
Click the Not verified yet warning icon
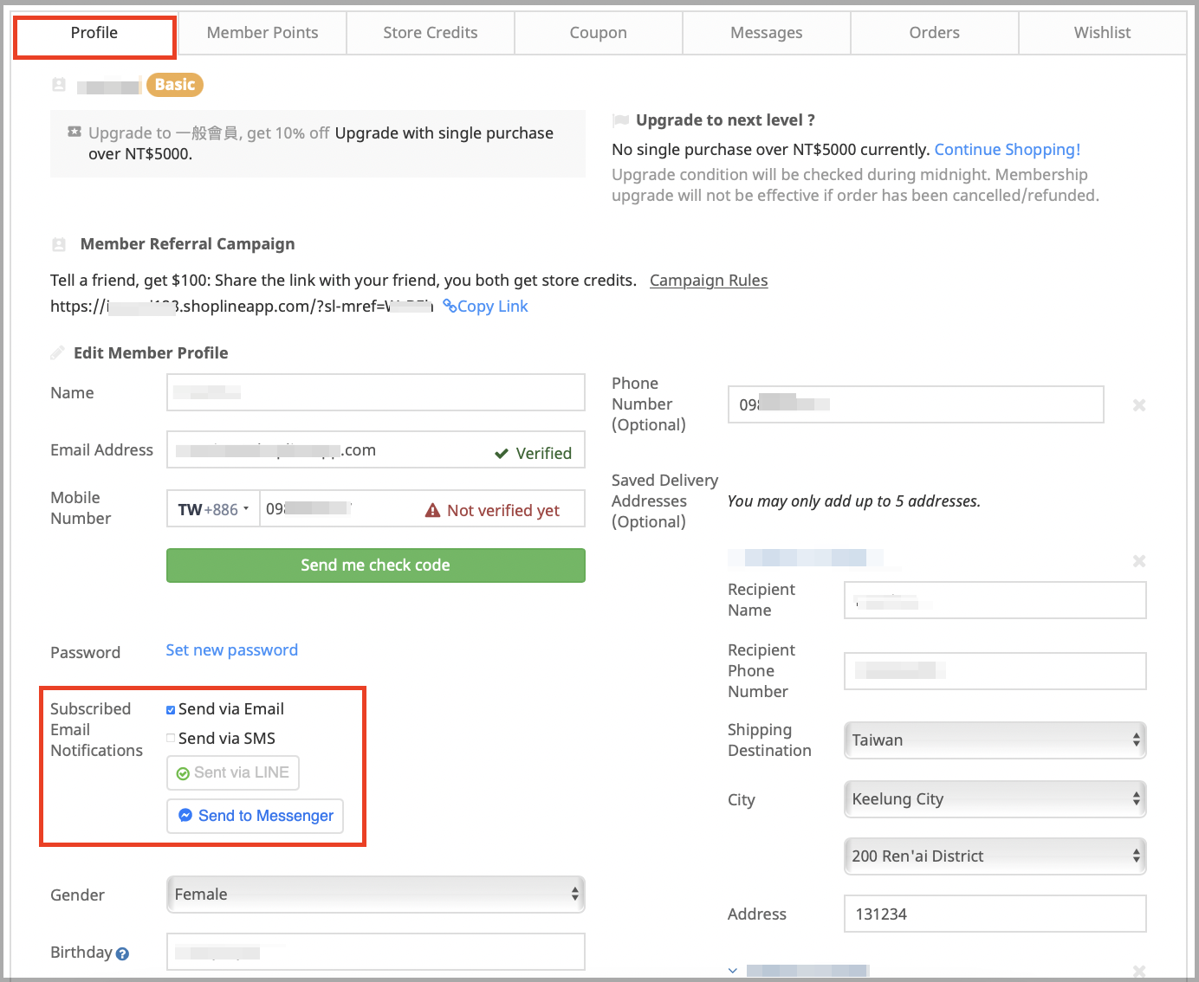click(433, 511)
